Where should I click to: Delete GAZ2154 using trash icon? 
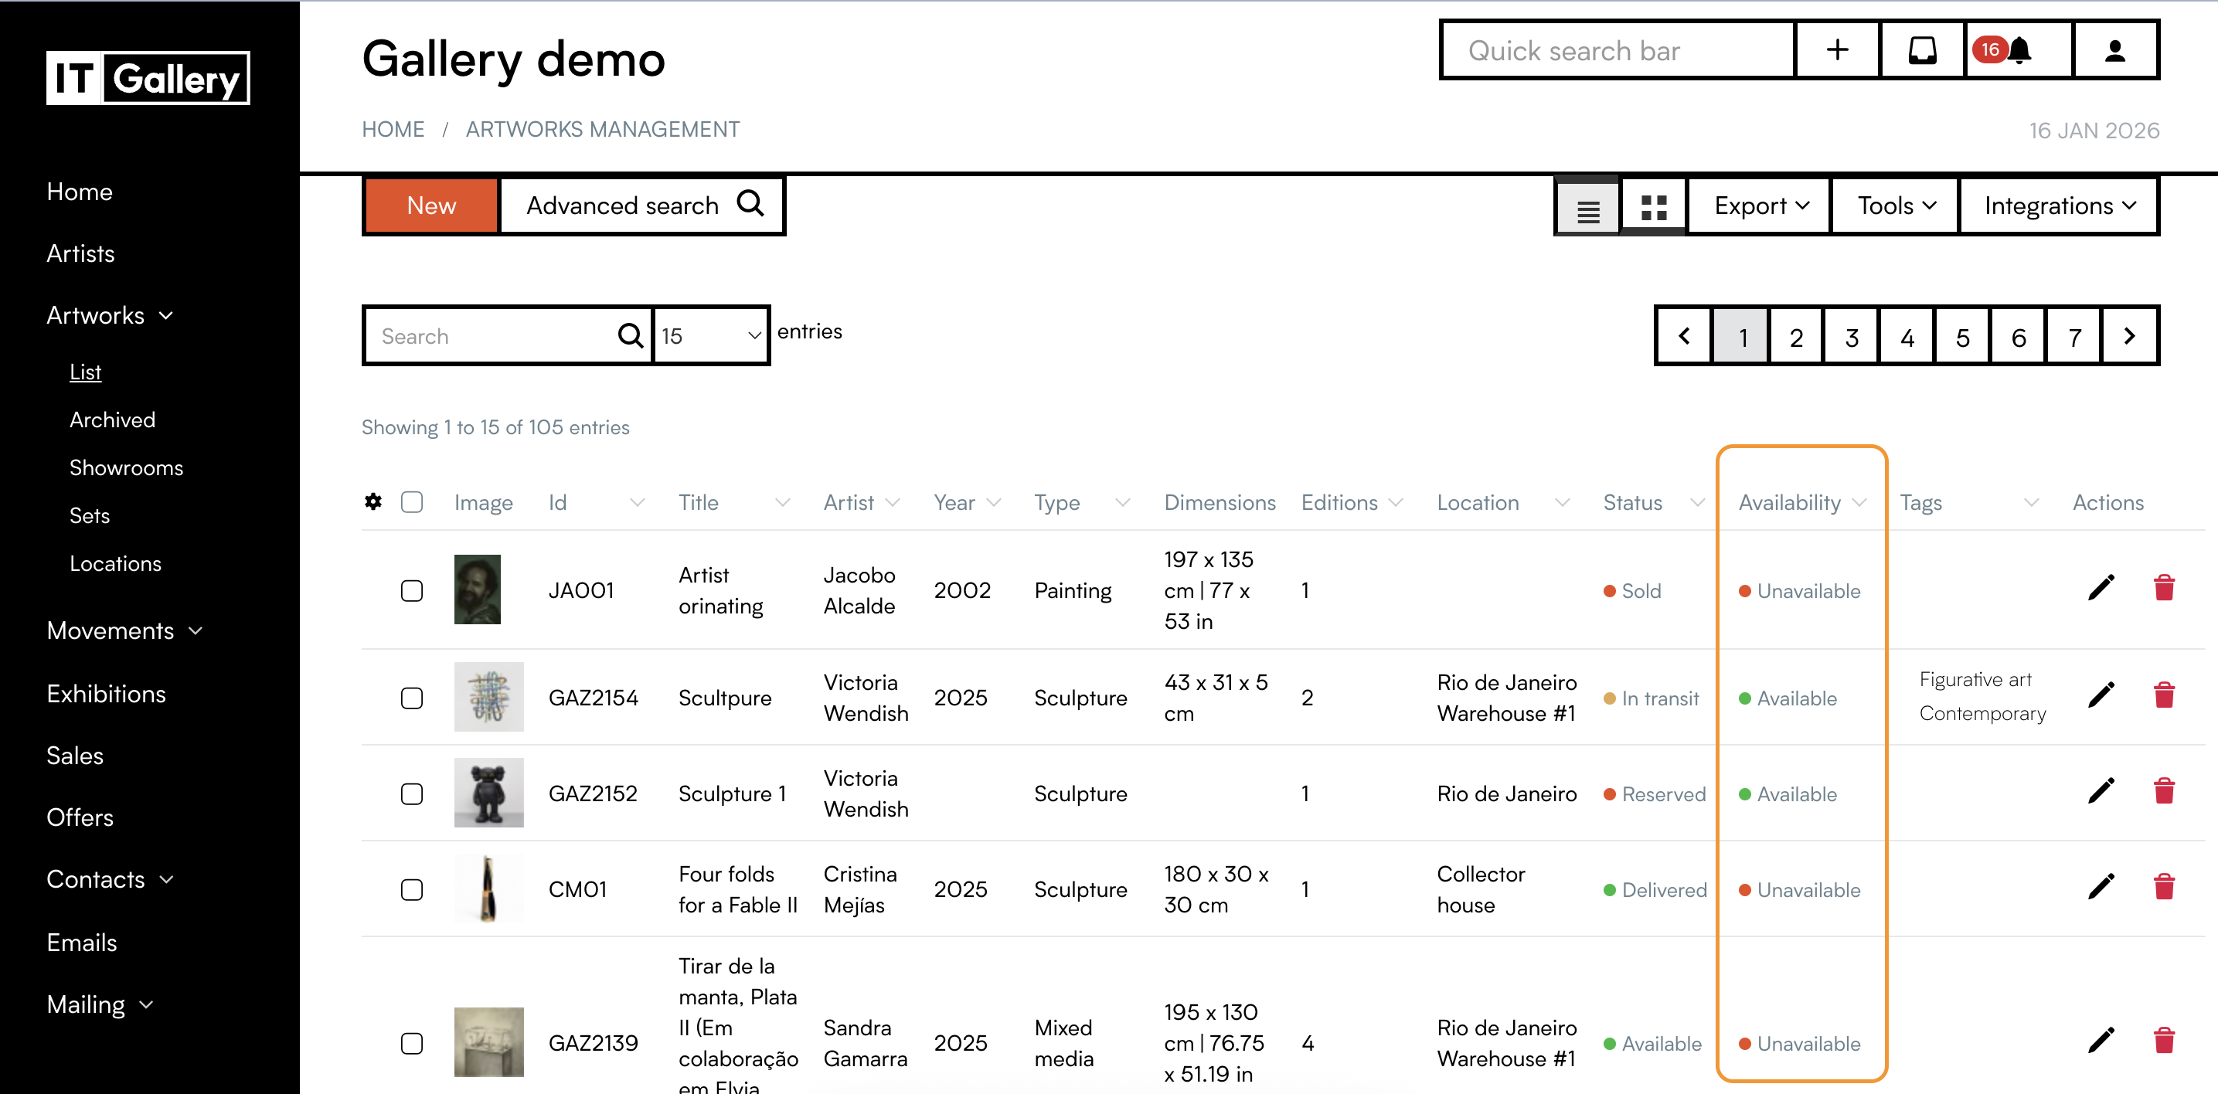(x=2163, y=695)
